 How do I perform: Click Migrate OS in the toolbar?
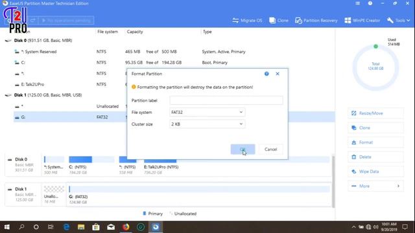click(247, 20)
